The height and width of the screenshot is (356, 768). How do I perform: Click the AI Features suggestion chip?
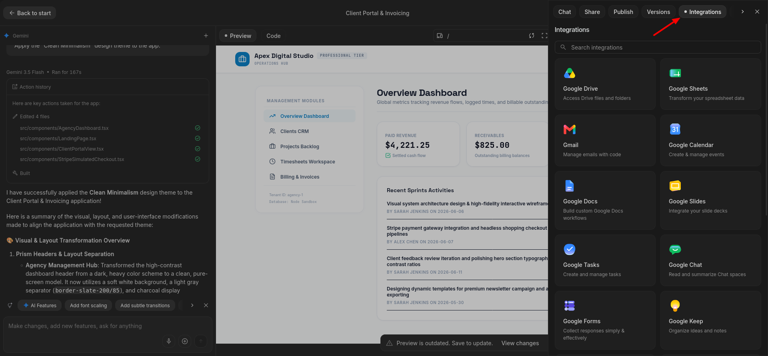pos(40,305)
